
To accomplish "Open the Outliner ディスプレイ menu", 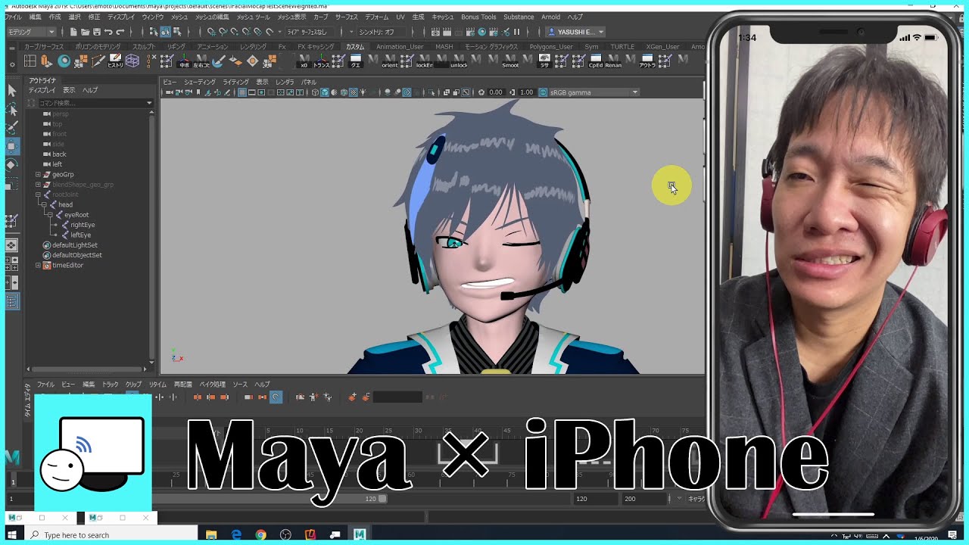I will point(42,90).
